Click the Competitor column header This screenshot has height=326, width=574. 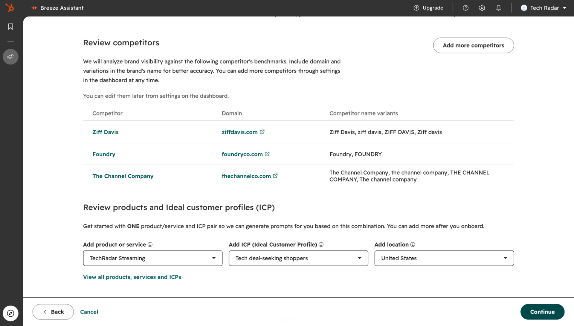[107, 113]
